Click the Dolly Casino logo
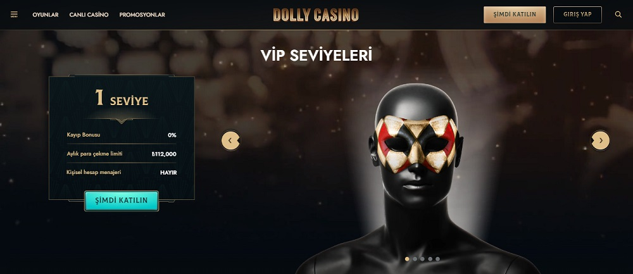Viewport: 633px width, 274px height. (x=316, y=15)
